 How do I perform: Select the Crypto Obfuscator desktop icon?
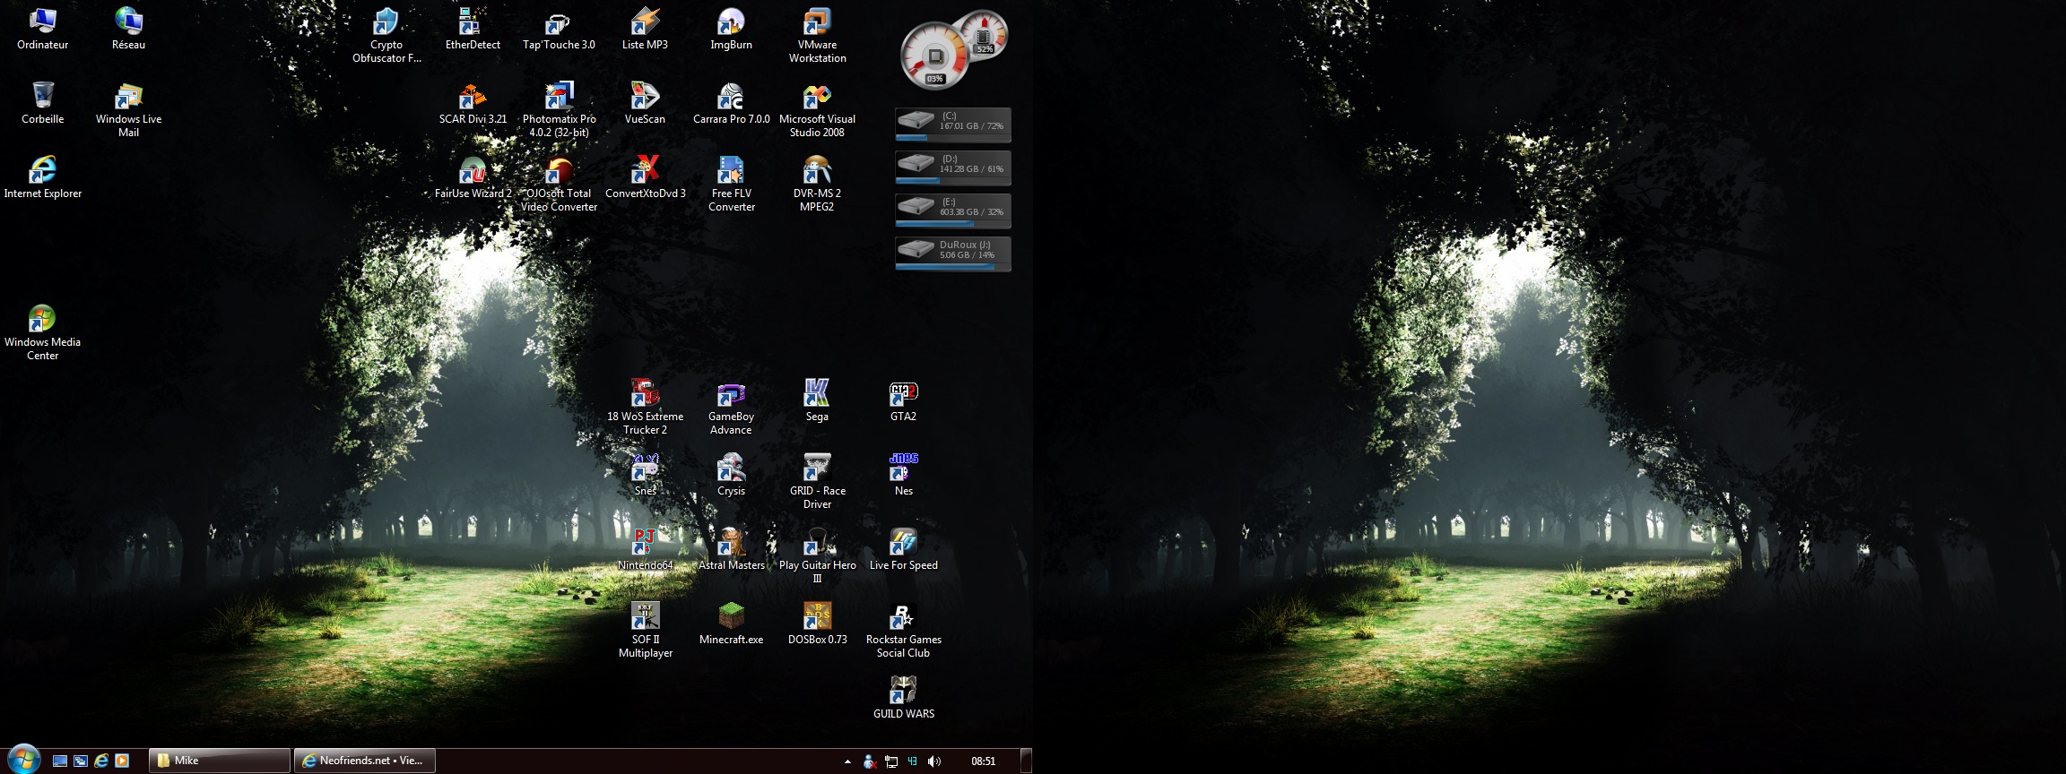[x=386, y=22]
